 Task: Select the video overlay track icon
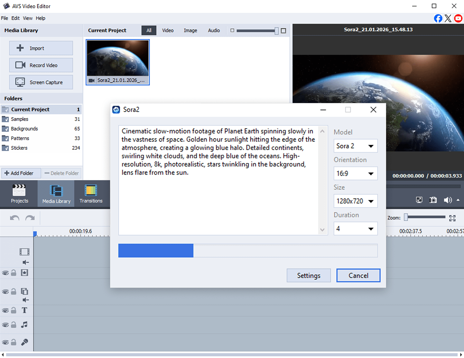[x=24, y=291]
